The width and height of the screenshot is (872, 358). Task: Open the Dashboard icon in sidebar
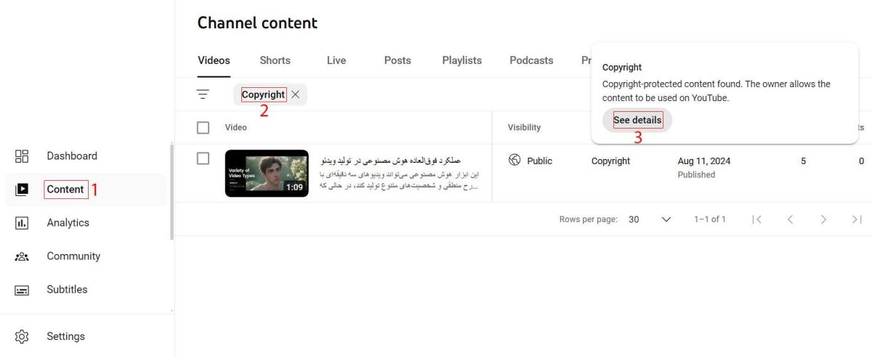(22, 156)
